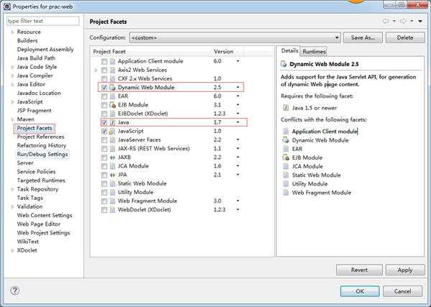Click the Eclipse icon in title bar
Viewport: 431px width, 307px height.
7,6
